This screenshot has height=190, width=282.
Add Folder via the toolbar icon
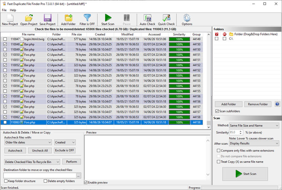pyautogui.click(x=68, y=20)
